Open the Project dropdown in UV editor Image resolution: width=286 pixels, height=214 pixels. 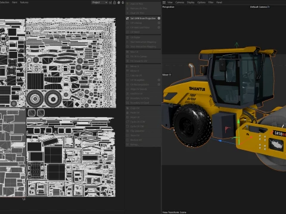coord(100,2)
